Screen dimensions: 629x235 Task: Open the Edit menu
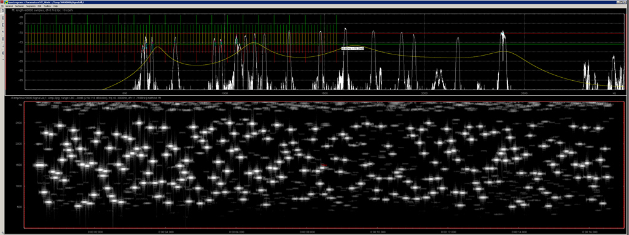click(39, 6)
